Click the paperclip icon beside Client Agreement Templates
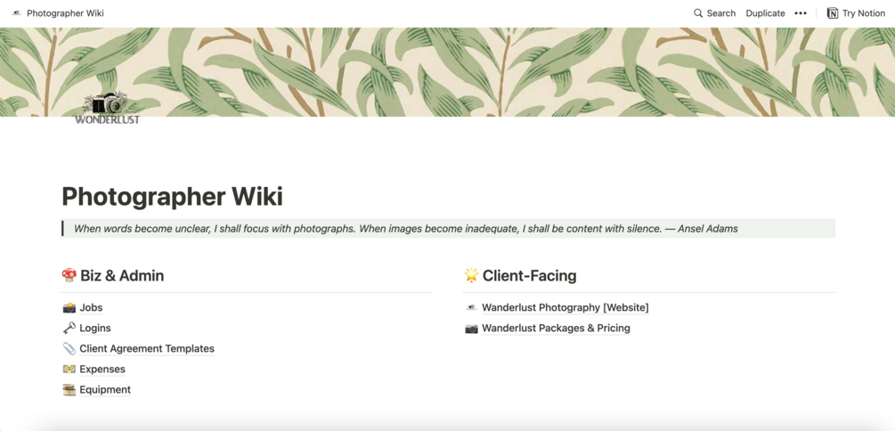 point(69,349)
